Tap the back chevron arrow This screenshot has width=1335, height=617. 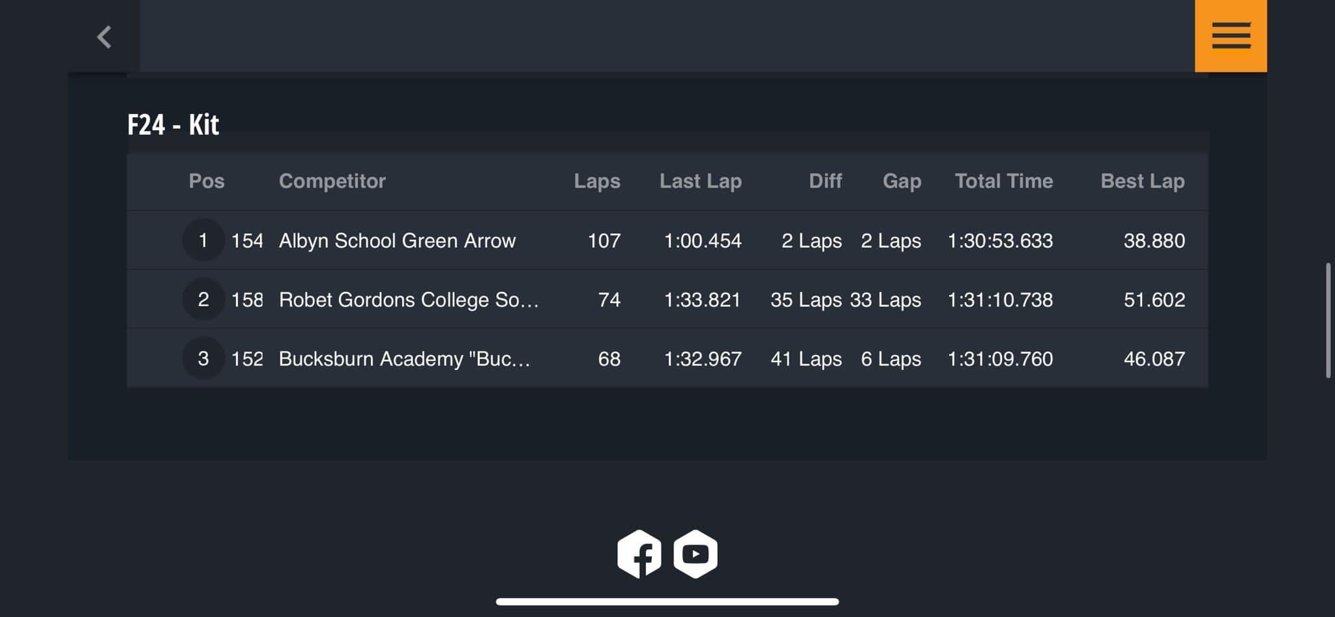(104, 36)
